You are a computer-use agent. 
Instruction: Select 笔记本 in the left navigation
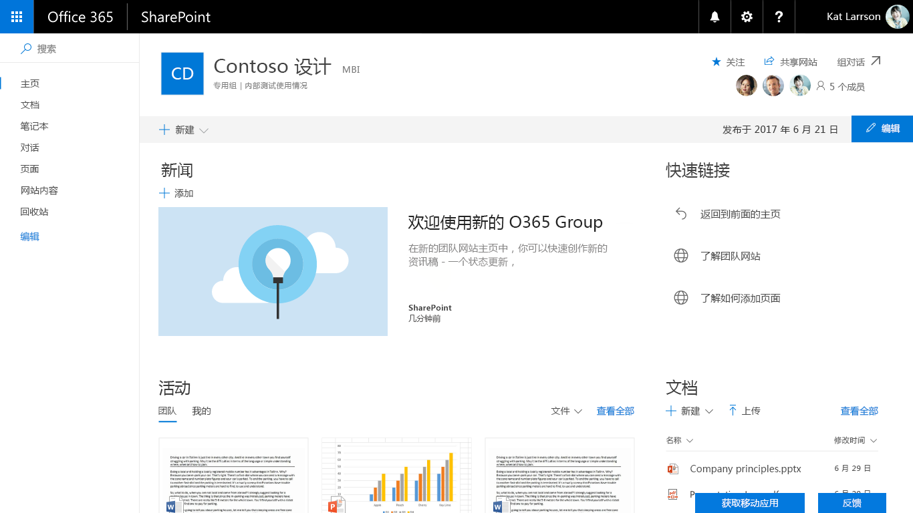point(35,126)
